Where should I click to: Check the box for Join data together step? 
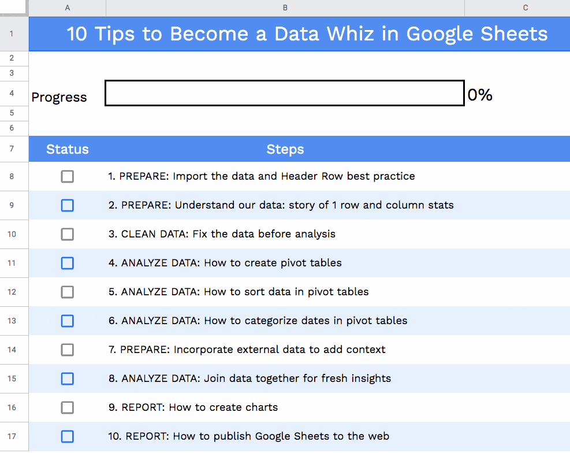[x=68, y=378]
